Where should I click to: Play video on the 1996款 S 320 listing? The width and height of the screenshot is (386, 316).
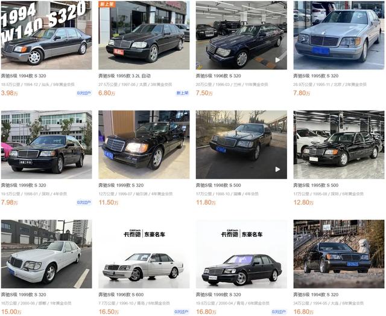point(277,60)
